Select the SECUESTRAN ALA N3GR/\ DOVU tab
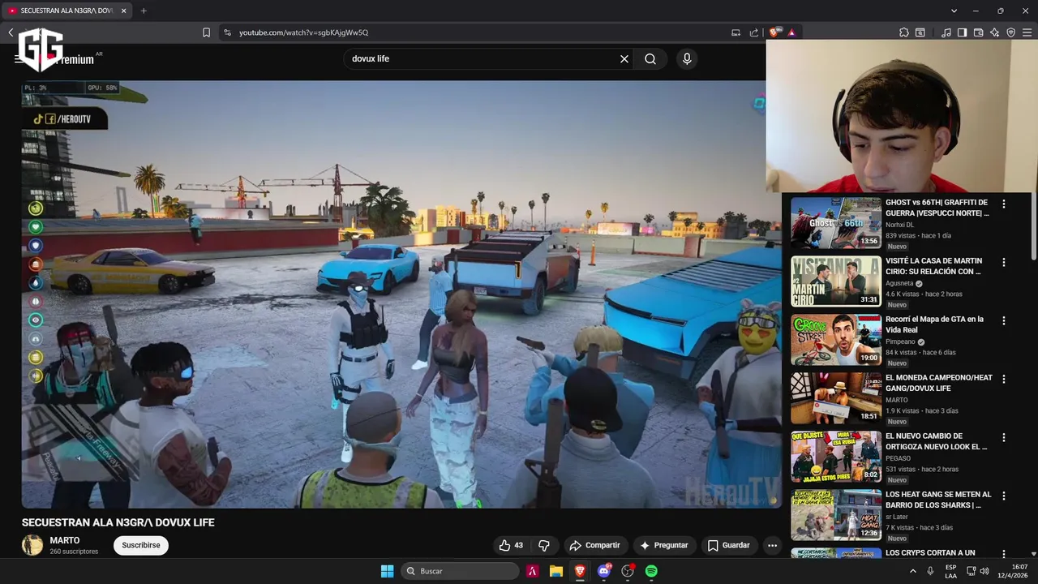Viewport: 1038px width, 584px height. click(68, 11)
